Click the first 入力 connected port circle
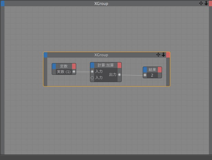212x160 pixels. 92,71
